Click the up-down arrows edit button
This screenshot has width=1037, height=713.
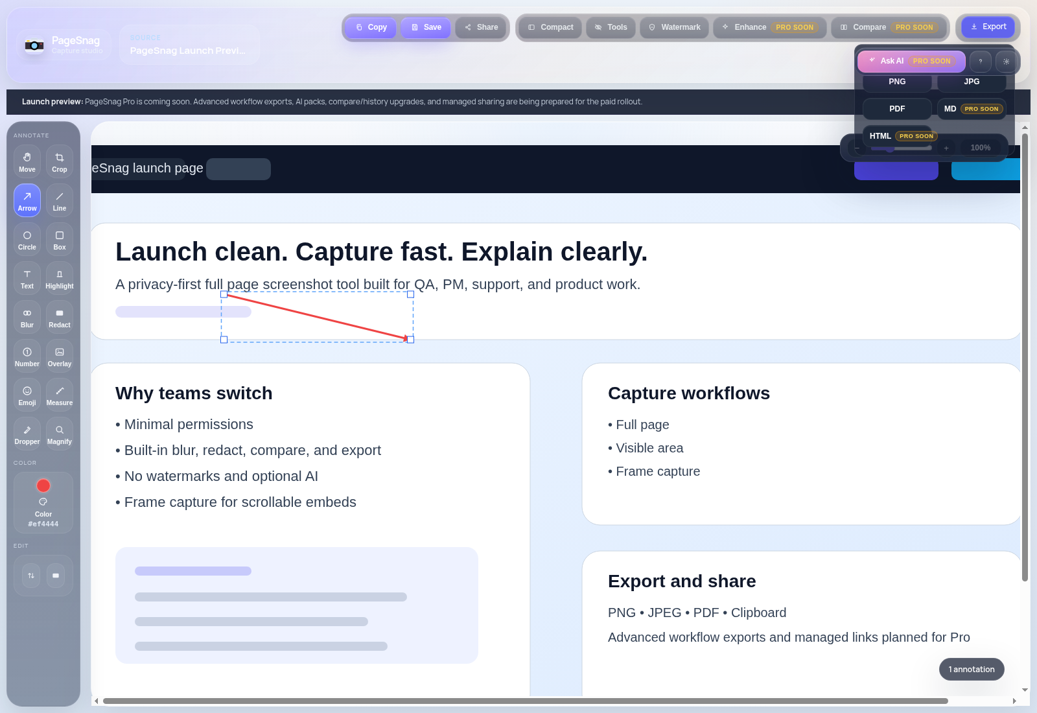coord(31,576)
